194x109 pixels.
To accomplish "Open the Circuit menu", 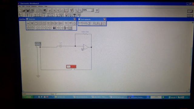I will coord(28,6).
